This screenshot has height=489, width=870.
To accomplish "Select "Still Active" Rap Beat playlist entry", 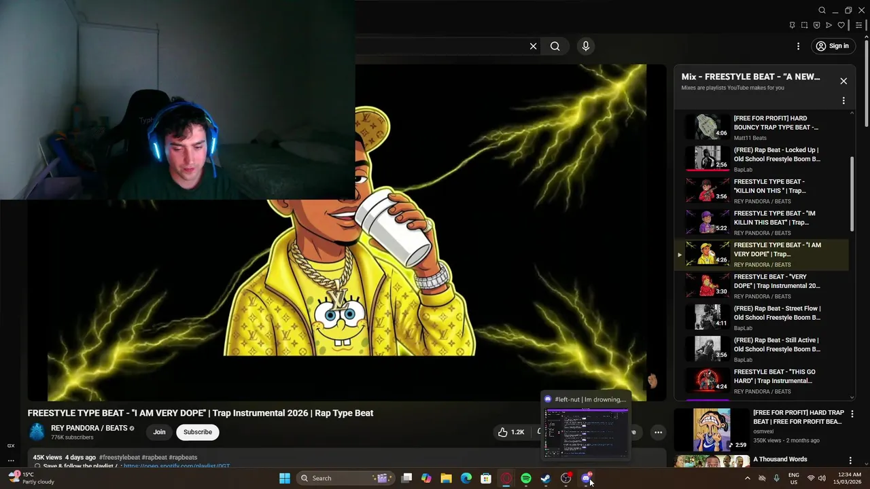I will (761, 349).
